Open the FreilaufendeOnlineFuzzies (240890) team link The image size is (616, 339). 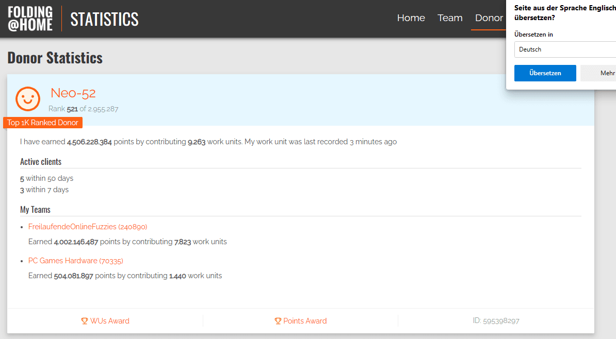click(x=88, y=227)
